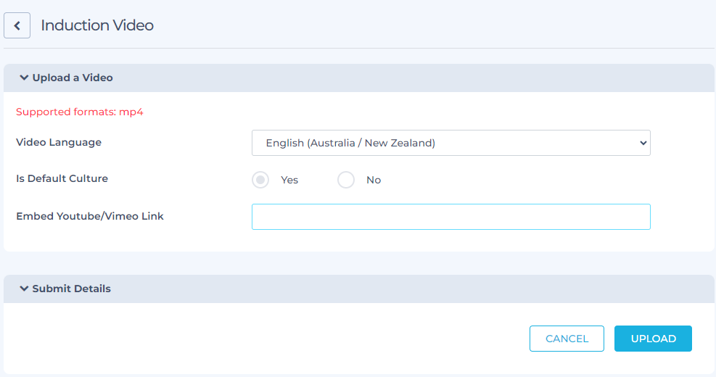716x377 pixels.
Task: Click the No option label
Action: point(374,180)
